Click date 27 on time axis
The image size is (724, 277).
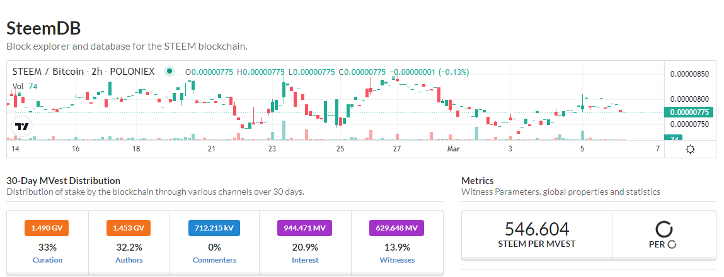tap(396, 149)
